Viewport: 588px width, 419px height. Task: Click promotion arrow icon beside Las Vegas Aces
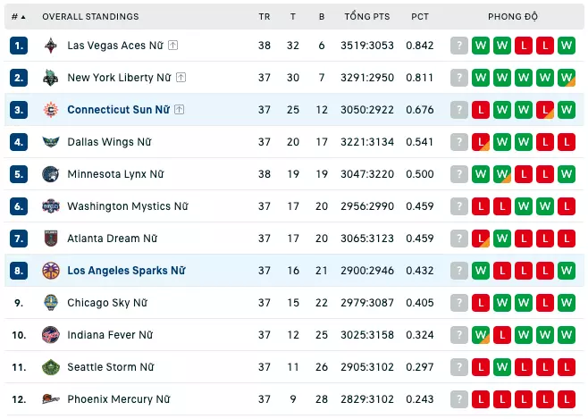[x=172, y=46]
